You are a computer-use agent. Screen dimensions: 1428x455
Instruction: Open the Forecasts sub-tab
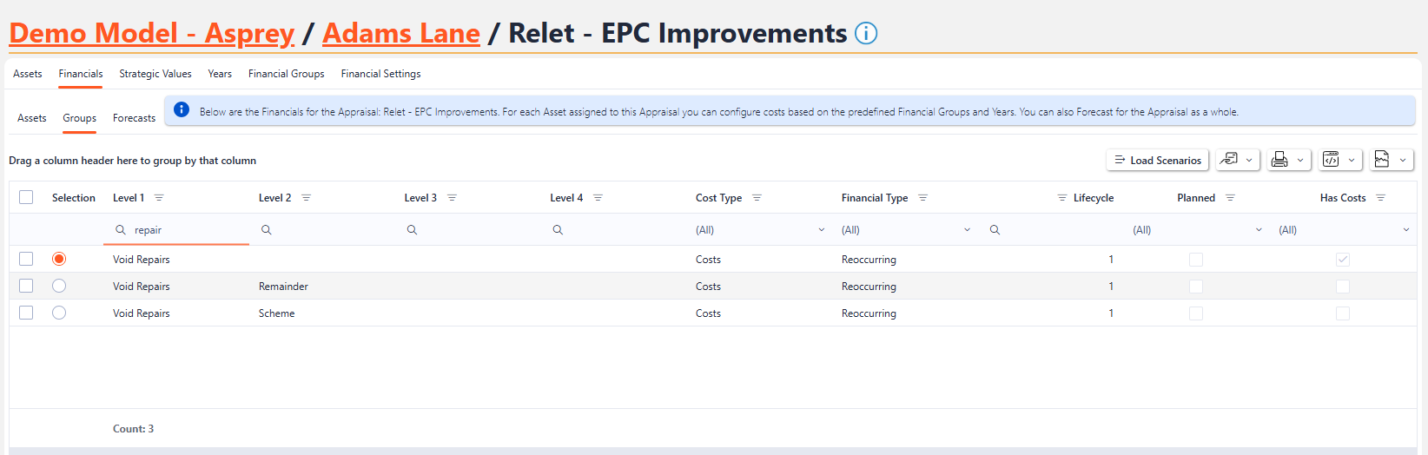(x=134, y=118)
